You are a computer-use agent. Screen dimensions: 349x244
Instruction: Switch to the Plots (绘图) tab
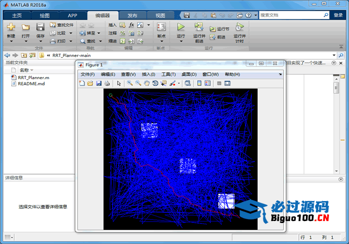click(x=45, y=15)
